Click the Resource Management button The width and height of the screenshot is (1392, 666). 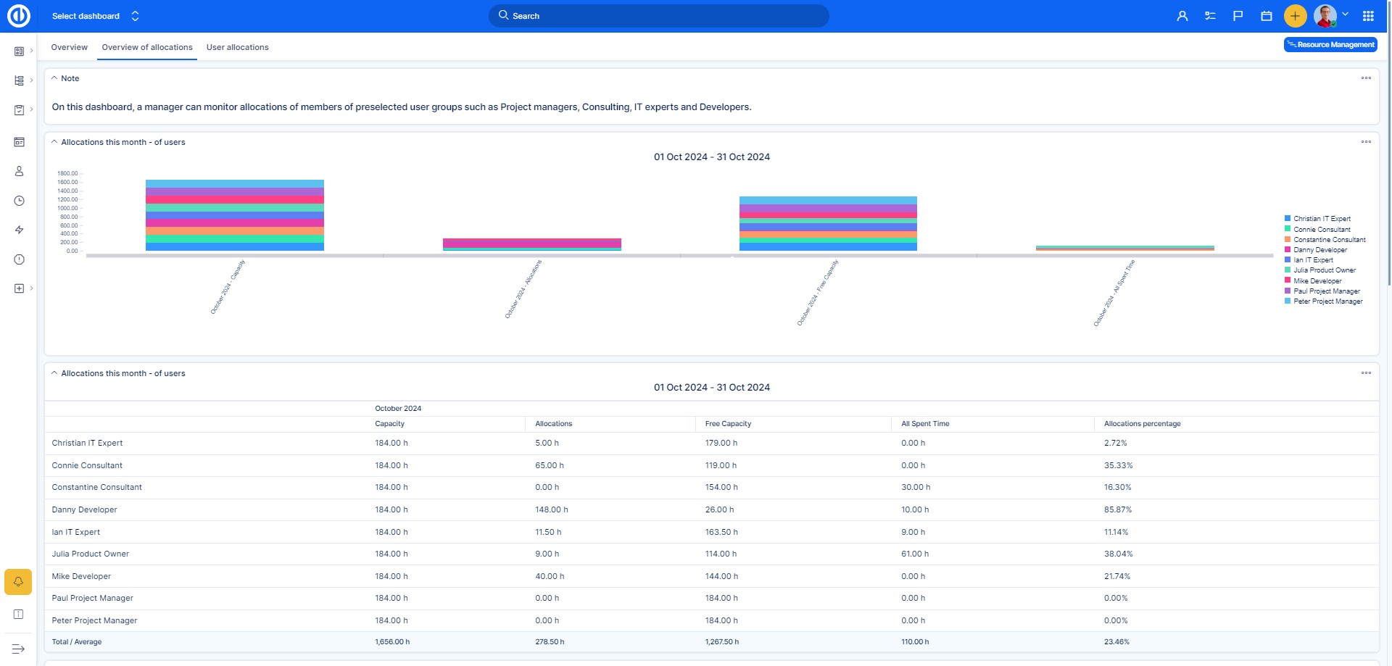click(x=1330, y=45)
